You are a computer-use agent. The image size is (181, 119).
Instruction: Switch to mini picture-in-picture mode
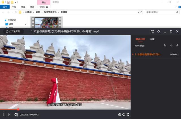(152, 31)
